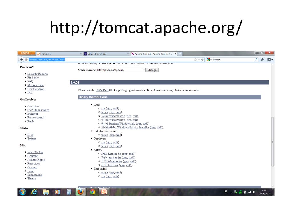
Task: Open Windows Start orb
Action: [23, 192]
